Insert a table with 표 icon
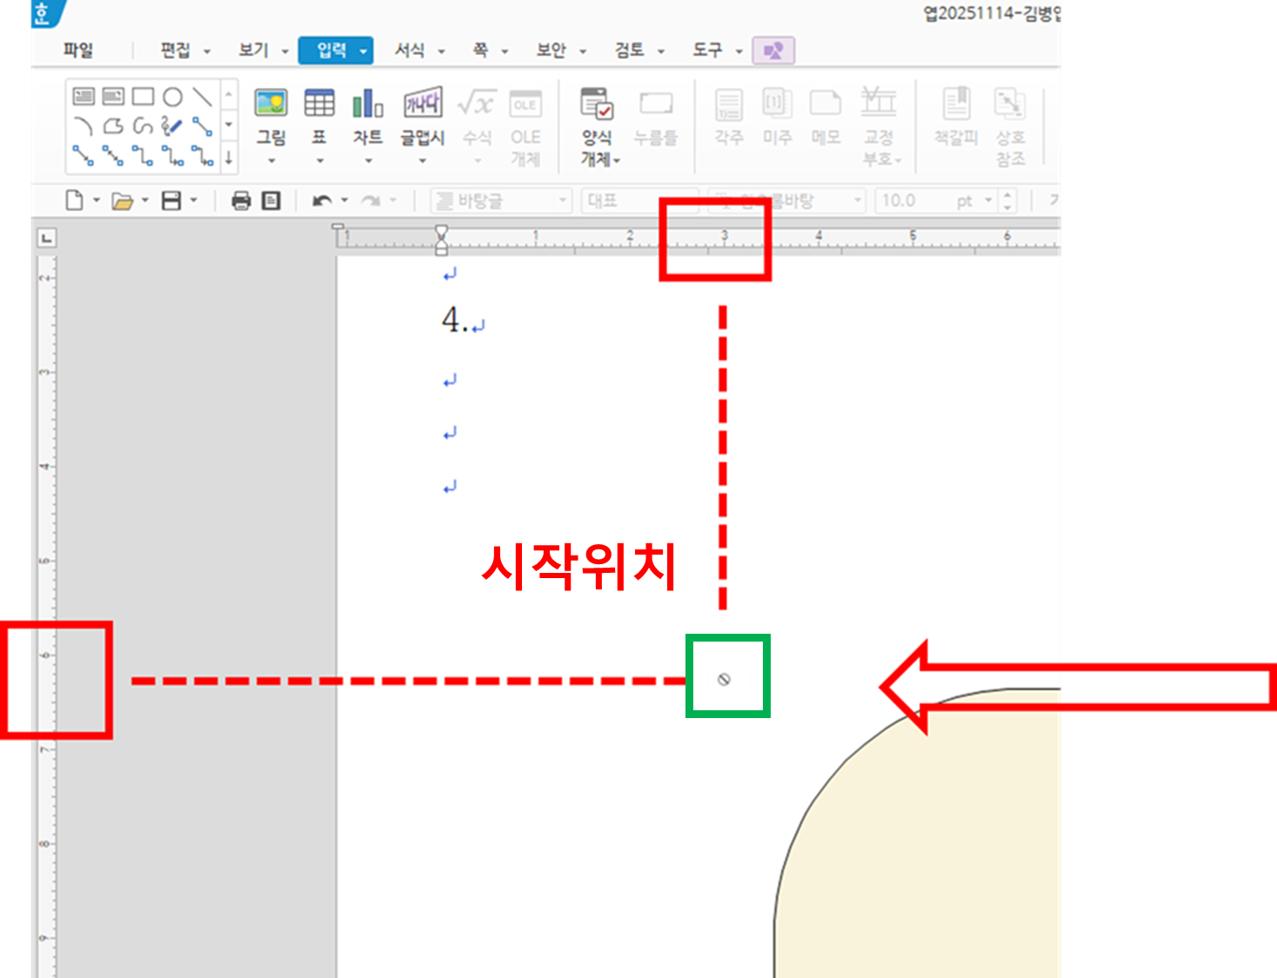1277x978 pixels. [319, 103]
